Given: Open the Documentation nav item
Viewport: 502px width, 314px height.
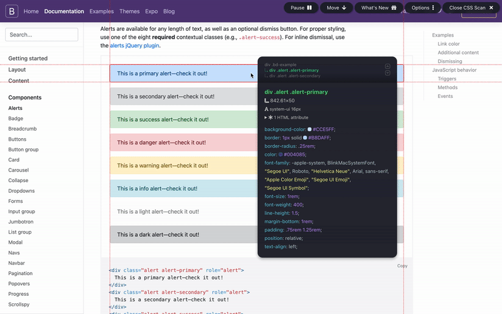Looking at the screenshot, I should pyautogui.click(x=64, y=11).
